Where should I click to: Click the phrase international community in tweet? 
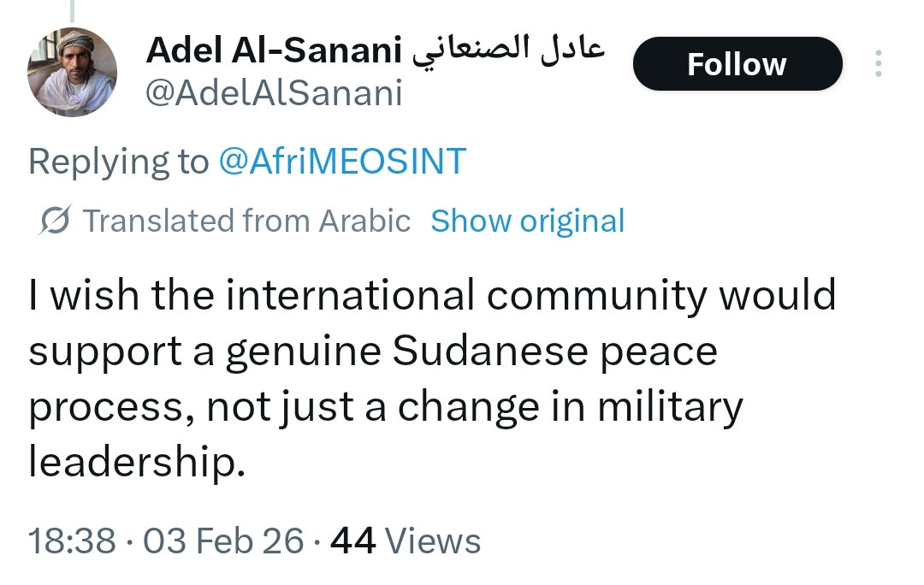466,296
